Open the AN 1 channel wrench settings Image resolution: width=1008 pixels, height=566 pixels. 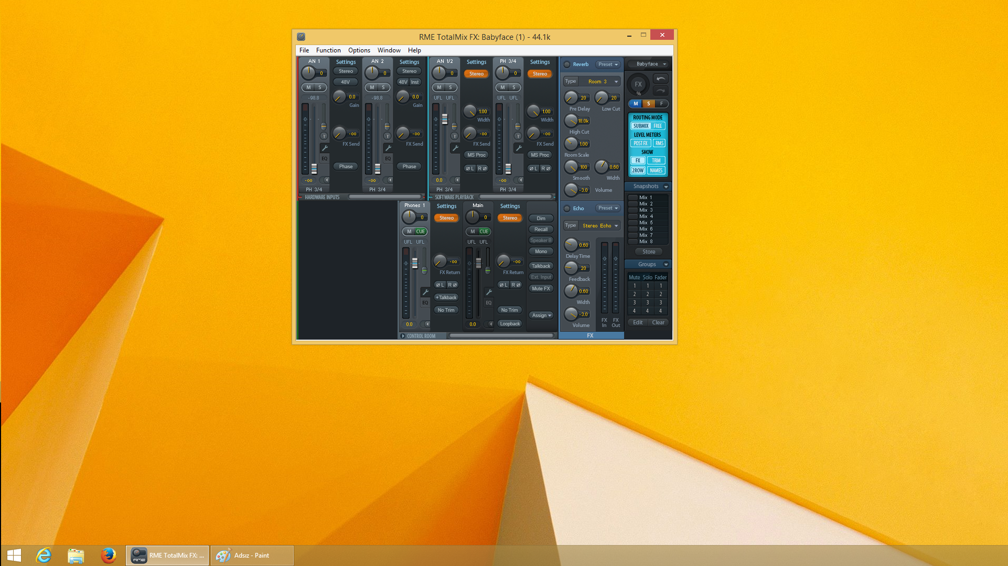pyautogui.click(x=325, y=148)
